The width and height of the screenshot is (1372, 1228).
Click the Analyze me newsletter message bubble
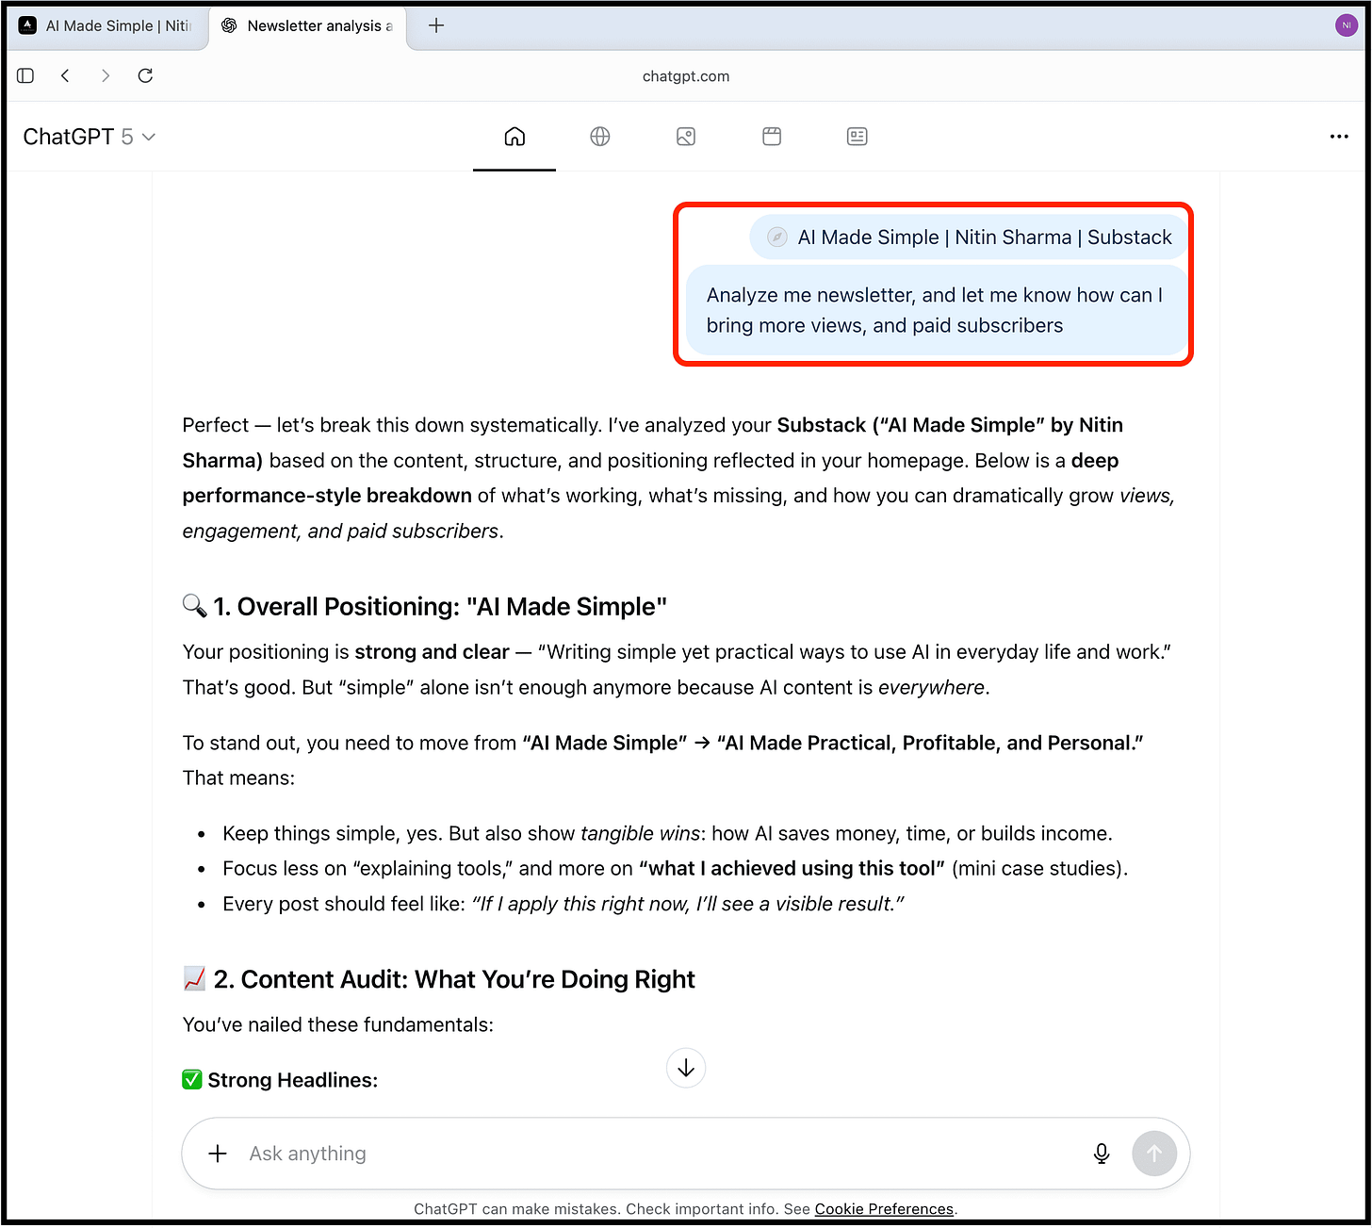937,310
